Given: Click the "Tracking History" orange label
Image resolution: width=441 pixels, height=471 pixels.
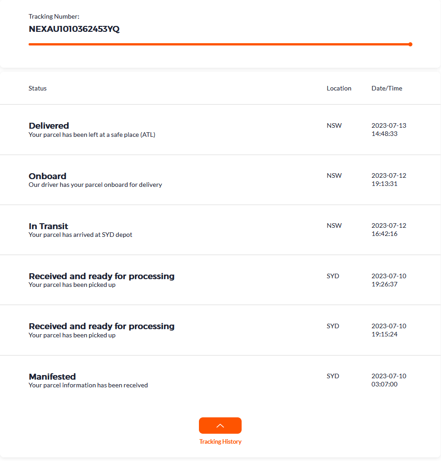Looking at the screenshot, I should (220, 441).
